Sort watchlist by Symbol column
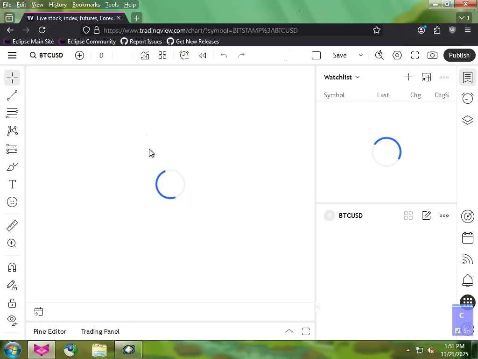478x359 pixels. click(334, 95)
